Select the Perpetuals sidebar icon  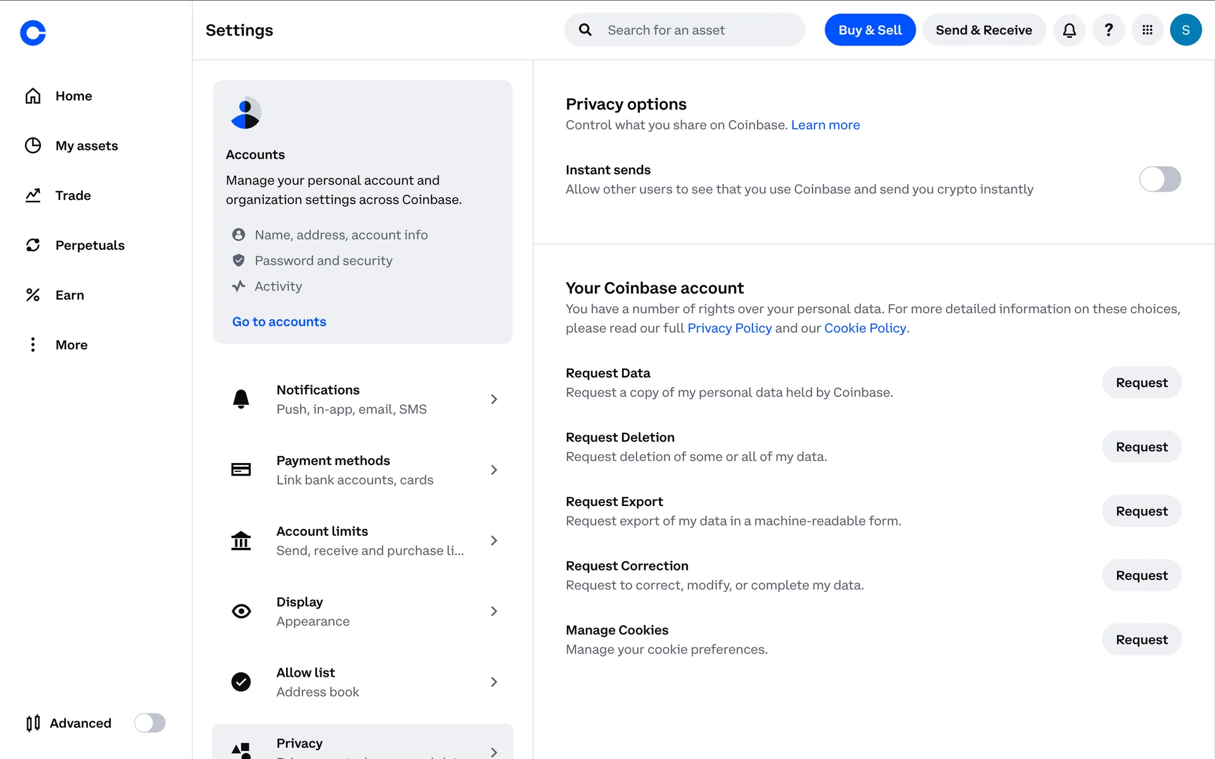(x=33, y=245)
